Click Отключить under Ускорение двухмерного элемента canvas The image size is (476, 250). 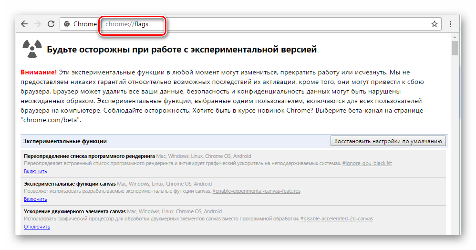click(37, 227)
